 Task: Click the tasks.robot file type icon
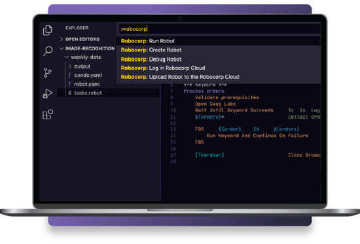pyautogui.click(x=70, y=93)
